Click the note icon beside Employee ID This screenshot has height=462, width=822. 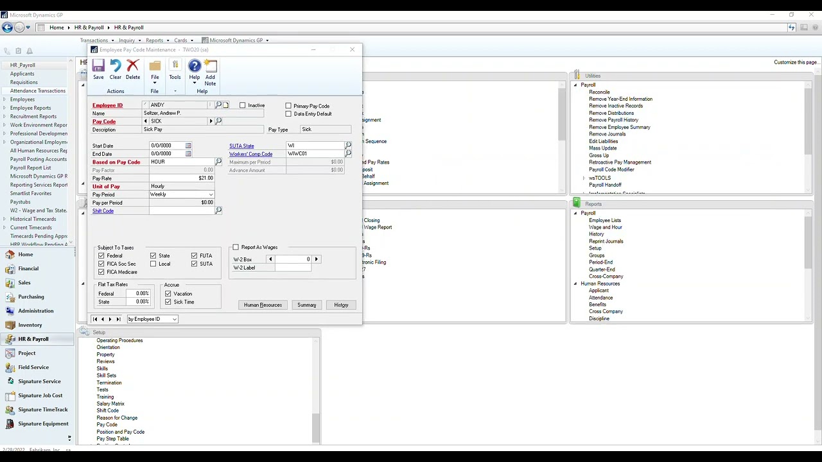225,105
